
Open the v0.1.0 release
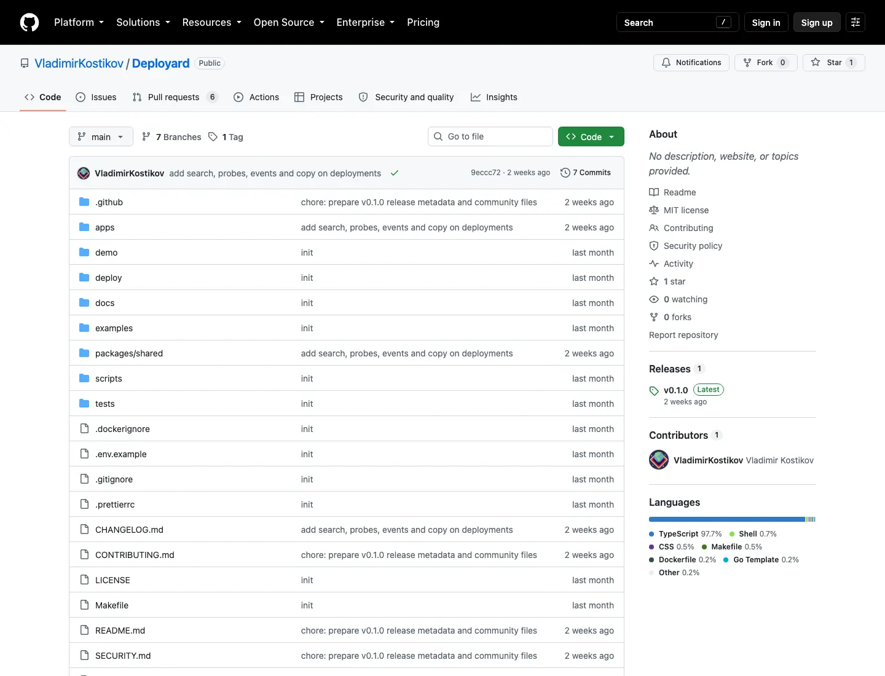coord(676,390)
